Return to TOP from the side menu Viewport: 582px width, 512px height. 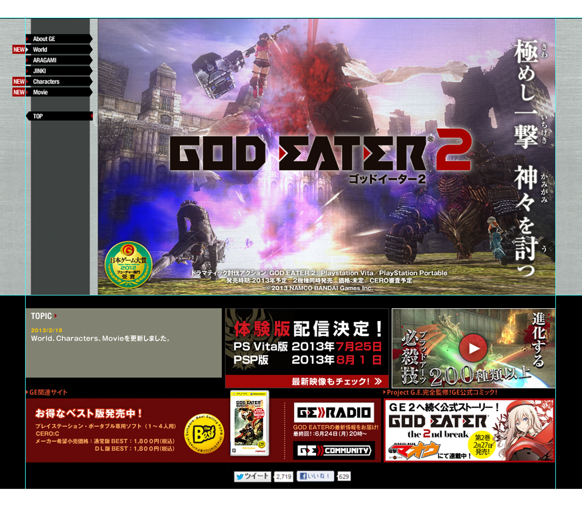(x=59, y=116)
